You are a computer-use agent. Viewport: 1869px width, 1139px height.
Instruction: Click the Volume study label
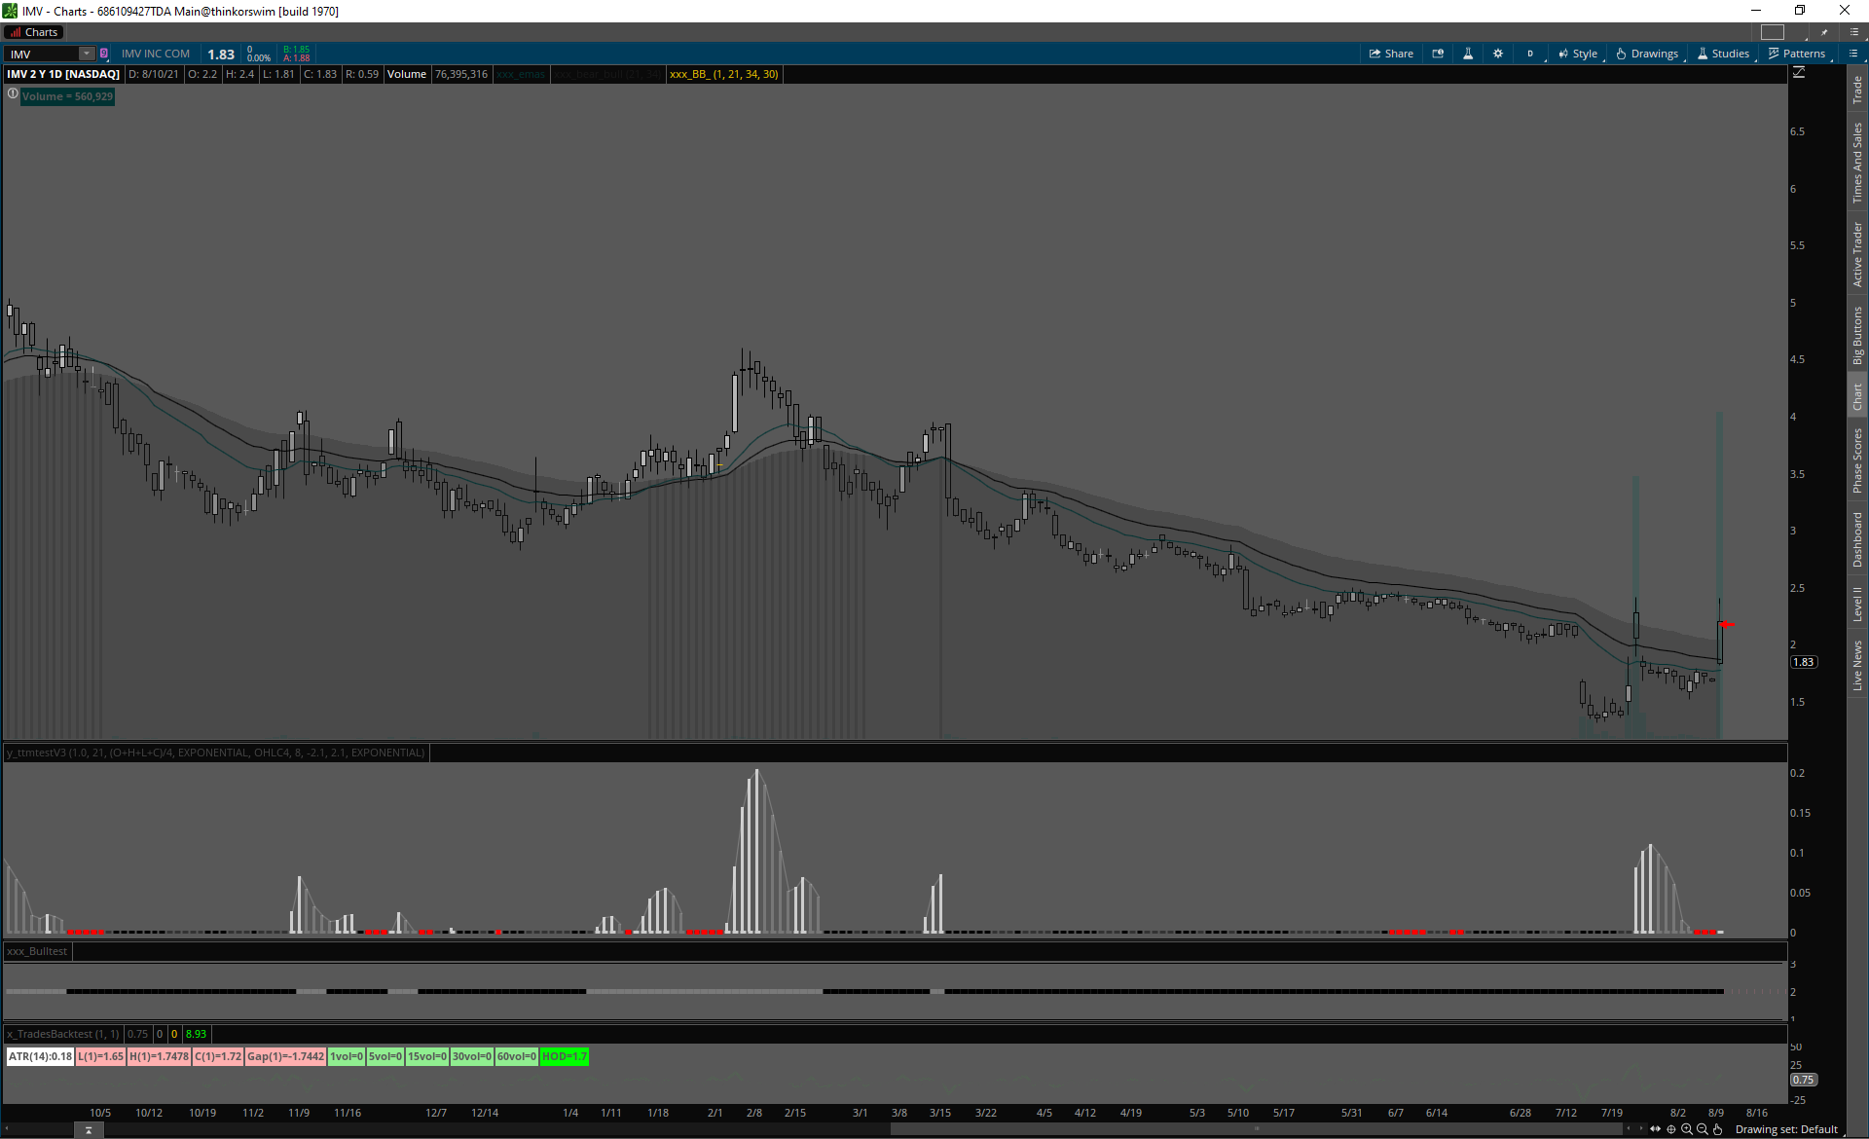pyautogui.click(x=407, y=74)
